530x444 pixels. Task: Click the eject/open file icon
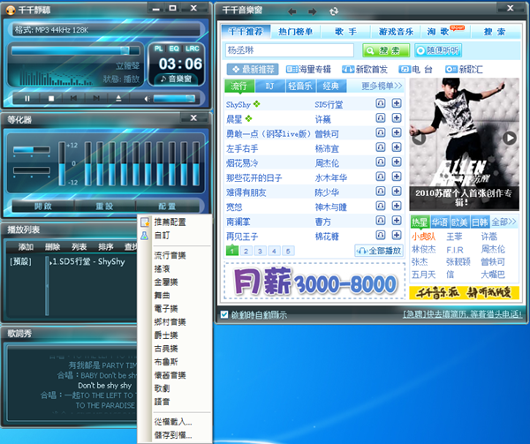(x=118, y=97)
